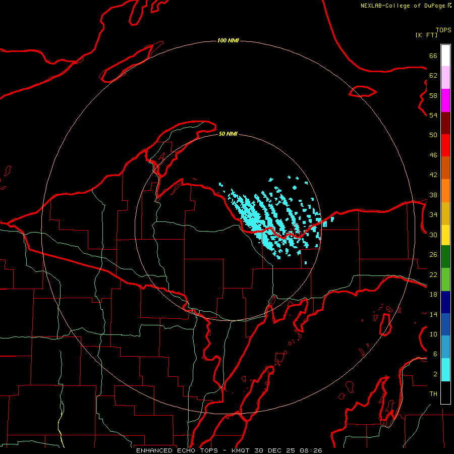454x454 pixels.
Task: Click the 58 value on the legend
Action: click(433, 95)
